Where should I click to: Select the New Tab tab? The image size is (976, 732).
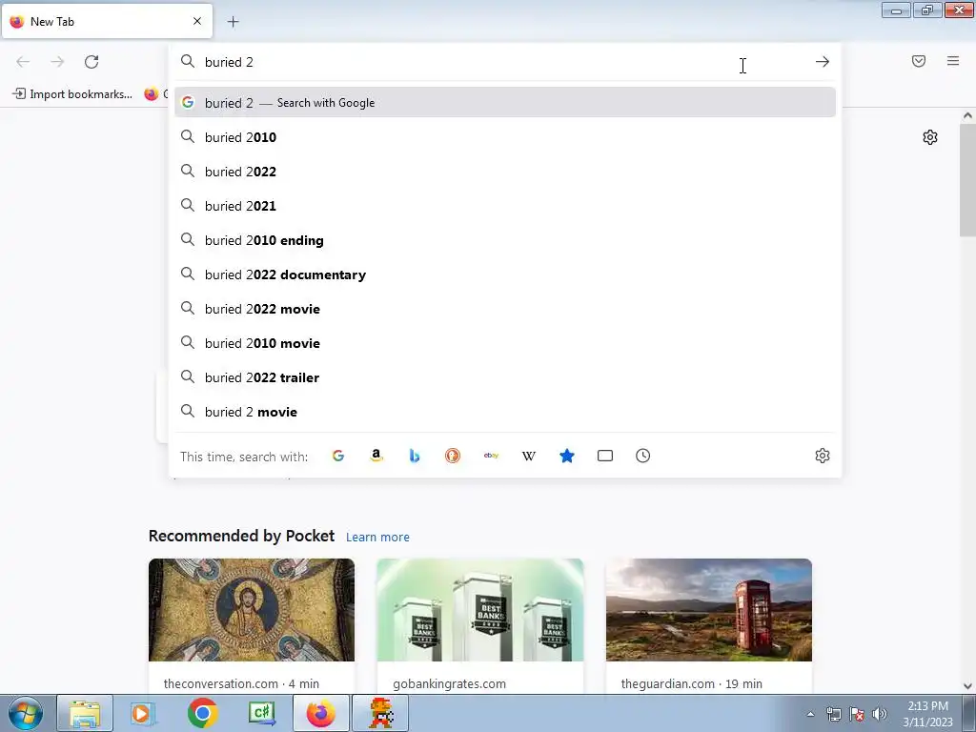pyautogui.click(x=107, y=21)
